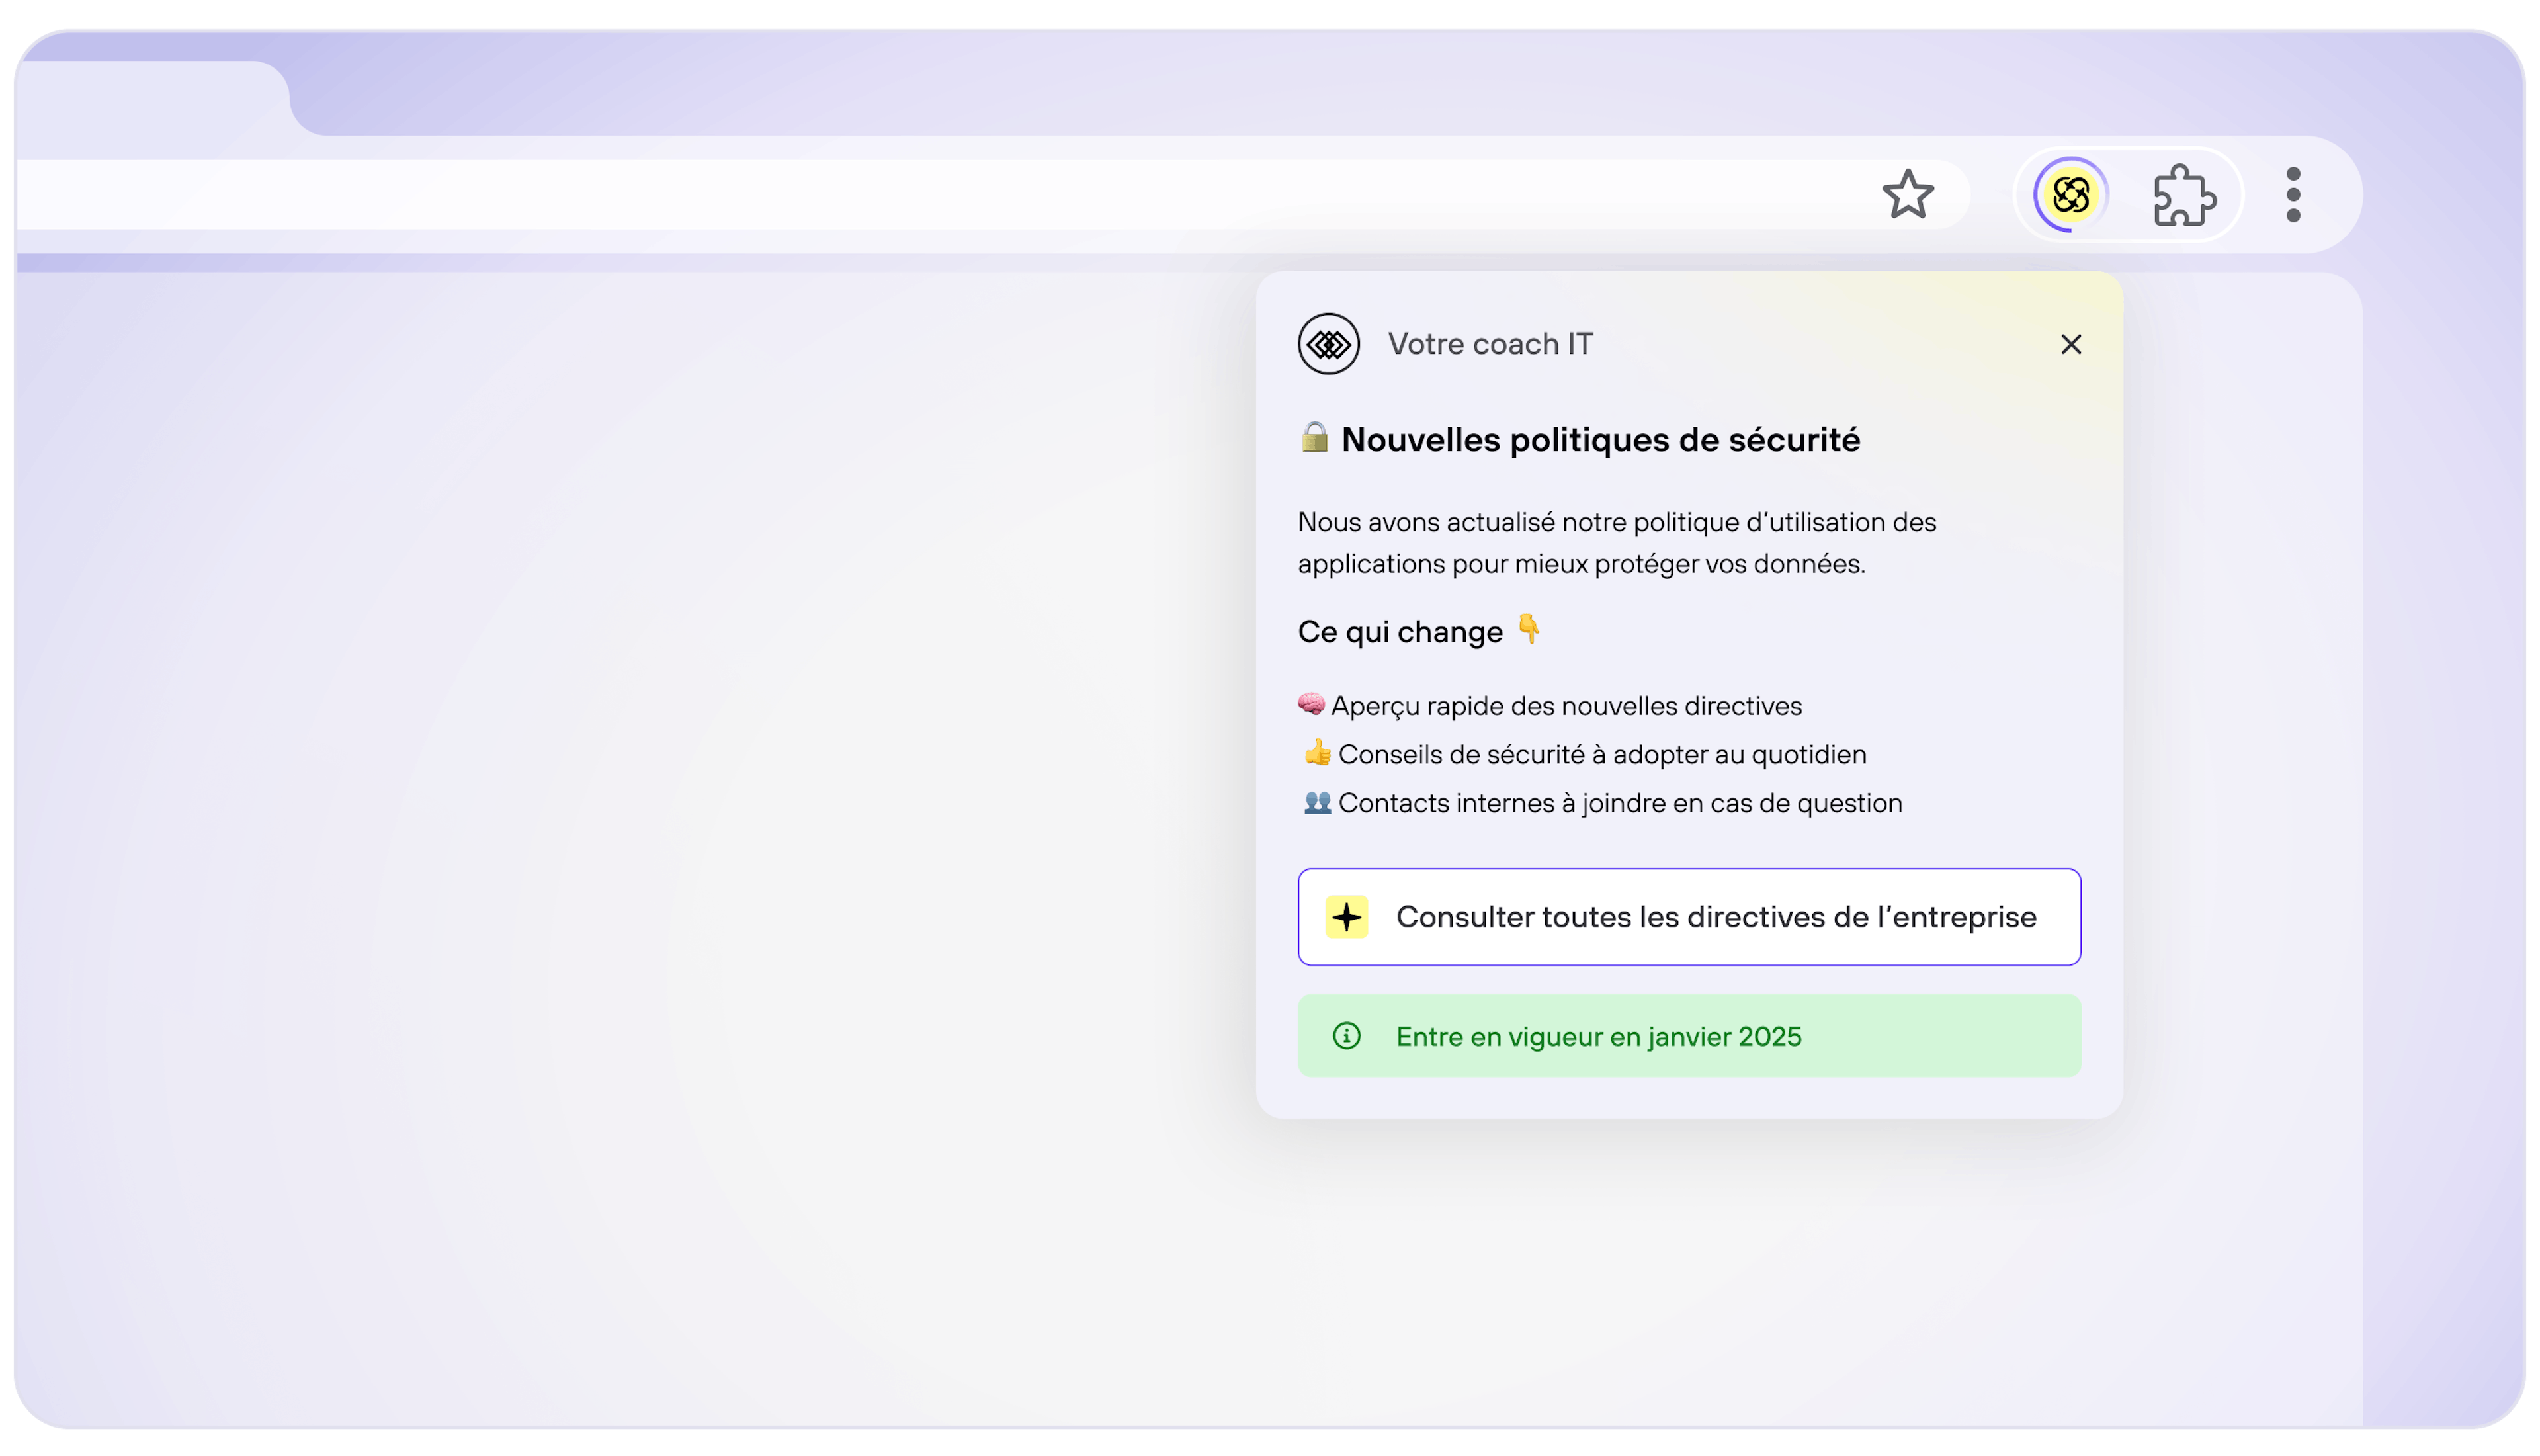
Task: Click Consulter toutes les directives de l'entreprise
Action: tap(1715, 917)
